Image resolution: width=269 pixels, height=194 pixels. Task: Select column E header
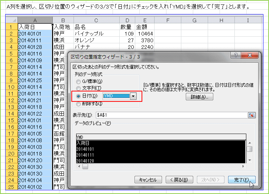click(145, 20)
